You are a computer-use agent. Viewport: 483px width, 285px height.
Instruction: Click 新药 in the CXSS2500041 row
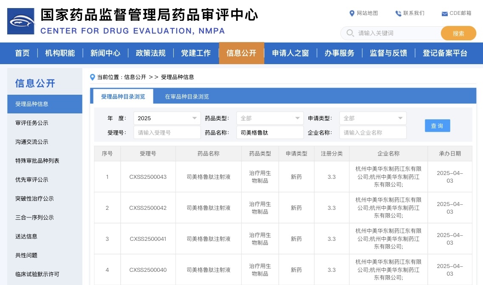click(297, 239)
